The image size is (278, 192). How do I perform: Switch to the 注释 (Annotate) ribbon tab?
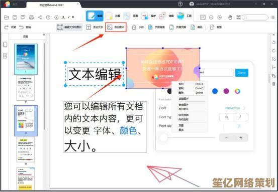tap(113, 16)
